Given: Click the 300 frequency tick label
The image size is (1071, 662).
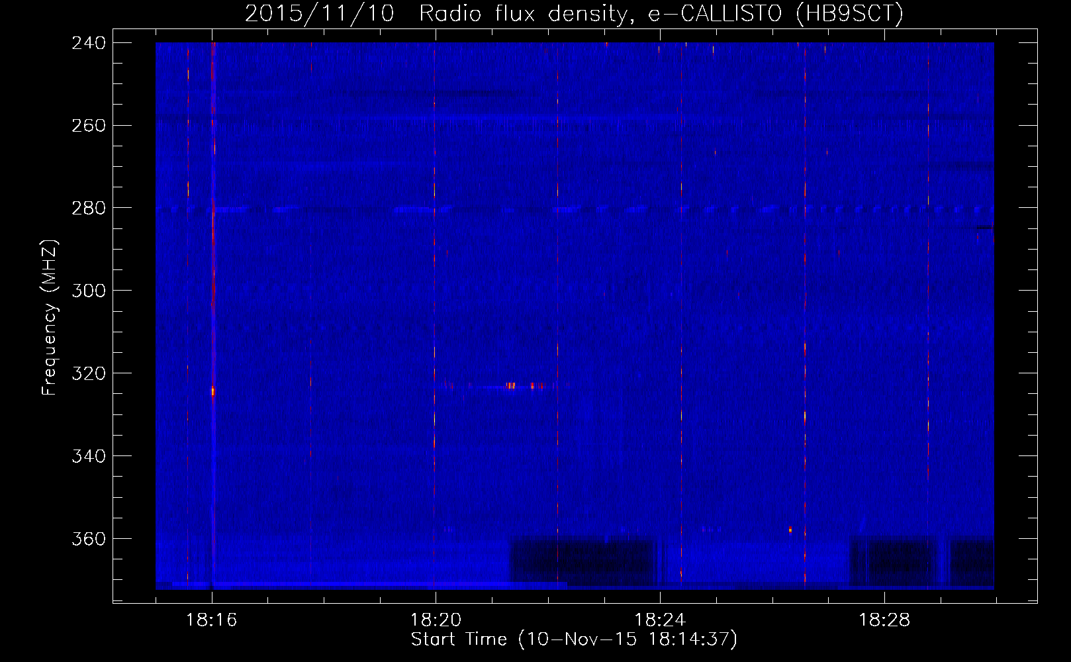Looking at the screenshot, I should click(x=89, y=291).
